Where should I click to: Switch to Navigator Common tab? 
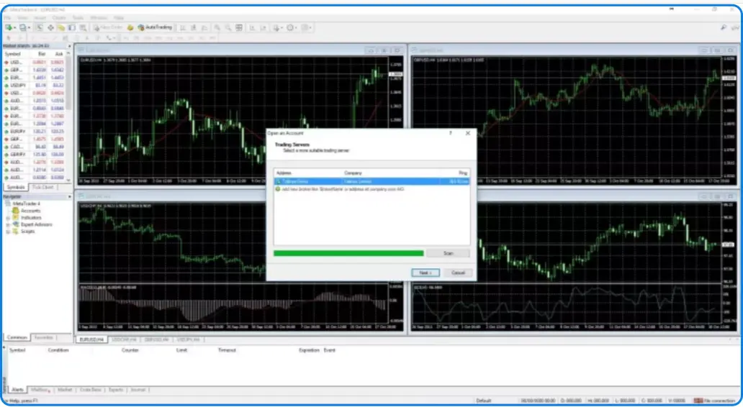click(x=17, y=337)
